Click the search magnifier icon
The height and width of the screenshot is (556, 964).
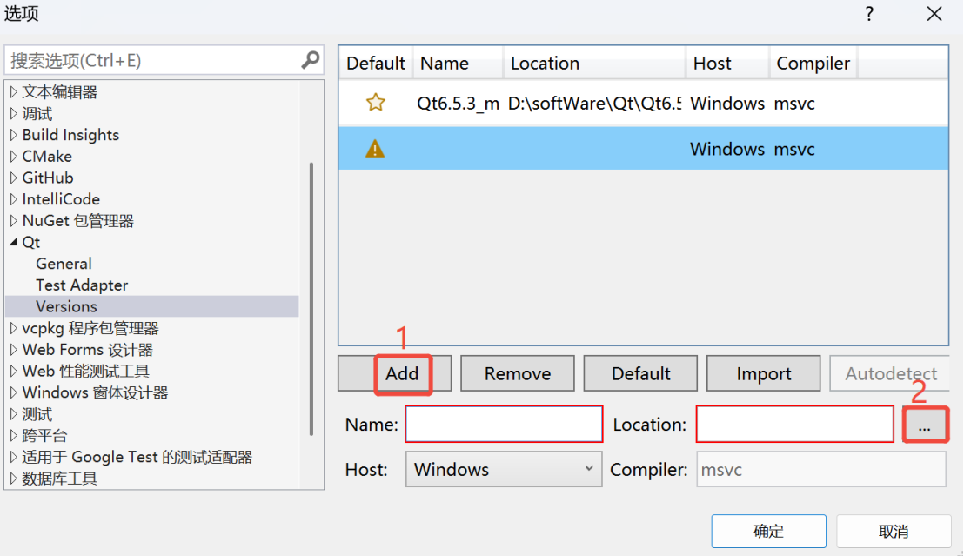(310, 60)
